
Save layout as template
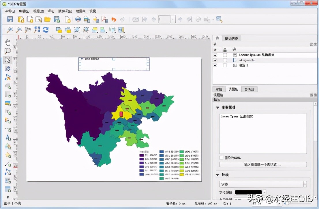pyautogui.click(x=57, y=19)
